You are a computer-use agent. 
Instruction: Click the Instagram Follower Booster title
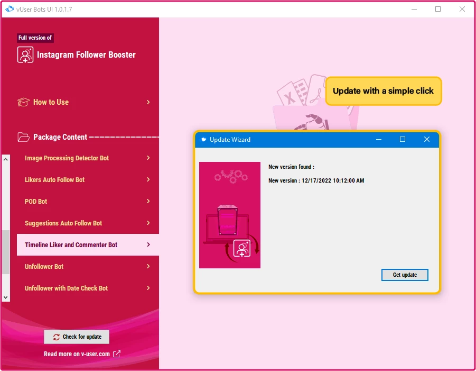click(x=86, y=55)
